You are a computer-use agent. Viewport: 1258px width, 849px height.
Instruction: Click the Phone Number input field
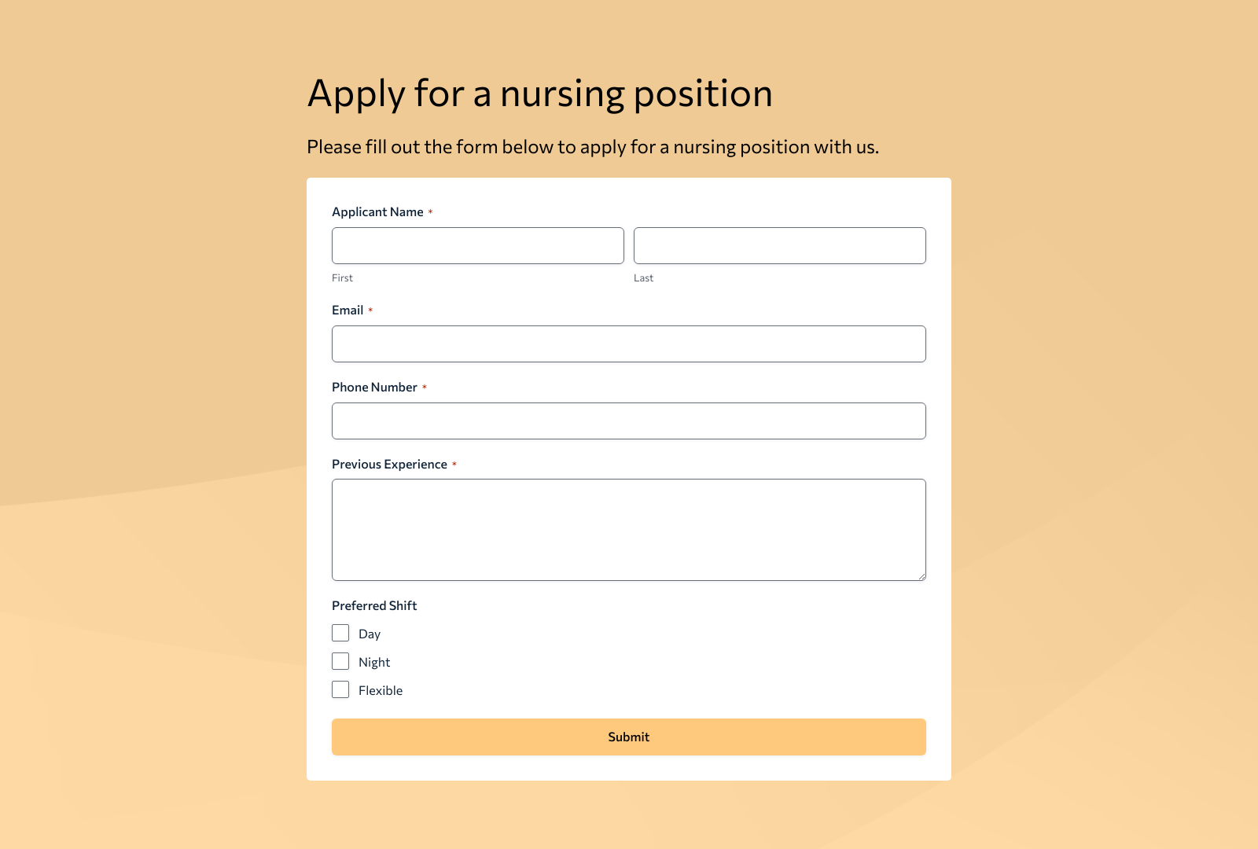[x=628, y=421]
